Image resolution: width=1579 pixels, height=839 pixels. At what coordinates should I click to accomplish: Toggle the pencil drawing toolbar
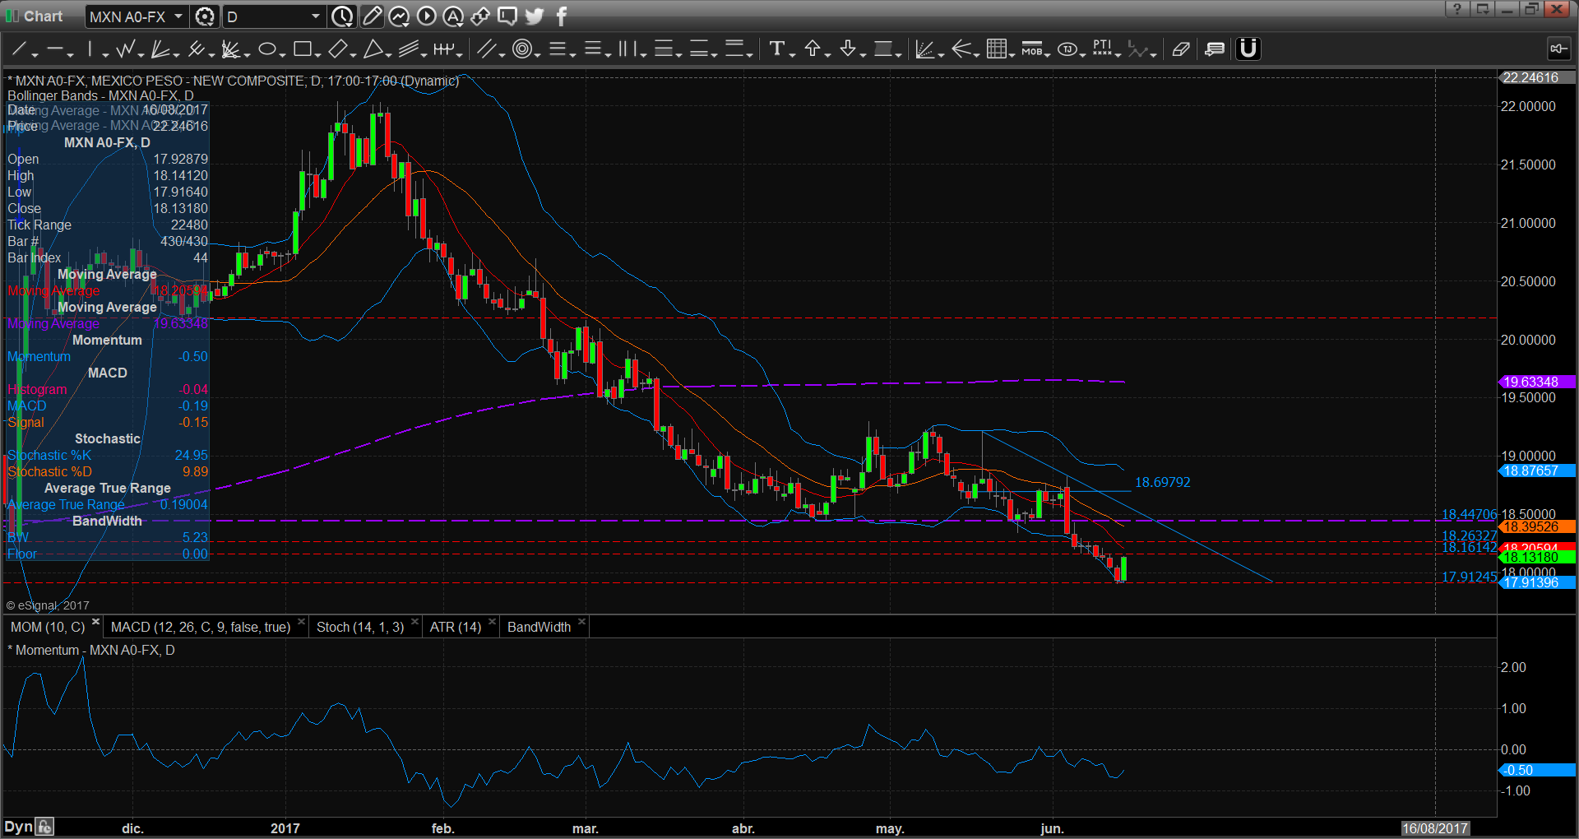click(372, 16)
